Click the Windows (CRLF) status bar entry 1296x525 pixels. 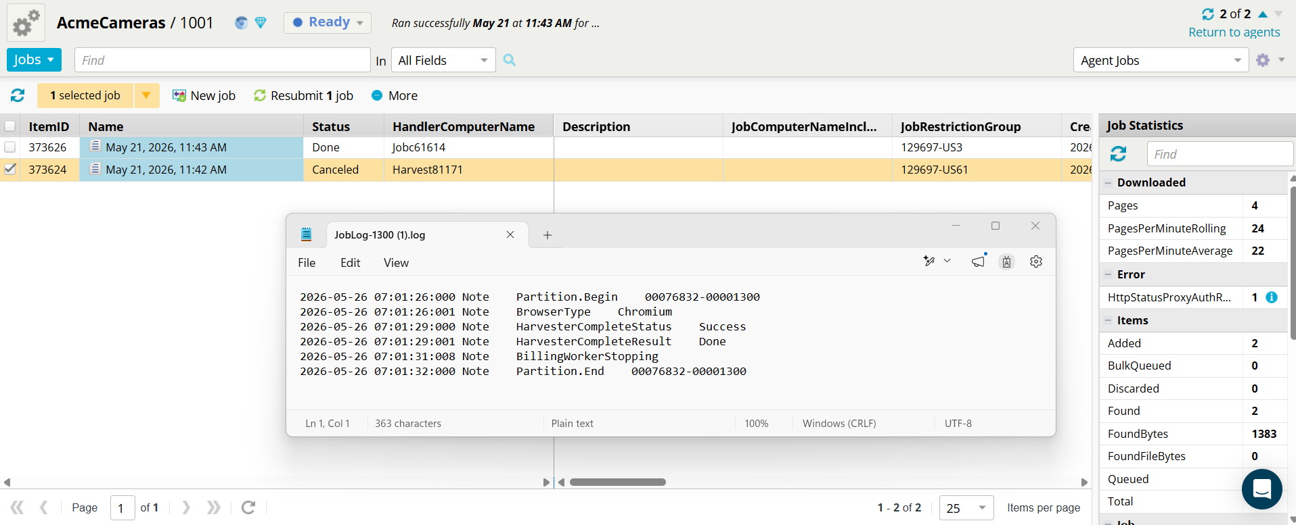tap(839, 424)
